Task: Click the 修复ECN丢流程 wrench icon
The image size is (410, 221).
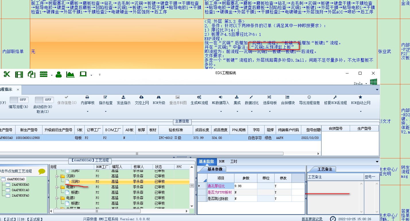Action: (x=335, y=97)
